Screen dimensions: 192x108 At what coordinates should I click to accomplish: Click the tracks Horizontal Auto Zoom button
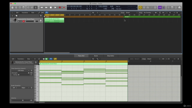point(163,13)
